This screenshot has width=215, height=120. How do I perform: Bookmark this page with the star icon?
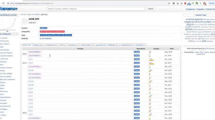pos(169,3)
